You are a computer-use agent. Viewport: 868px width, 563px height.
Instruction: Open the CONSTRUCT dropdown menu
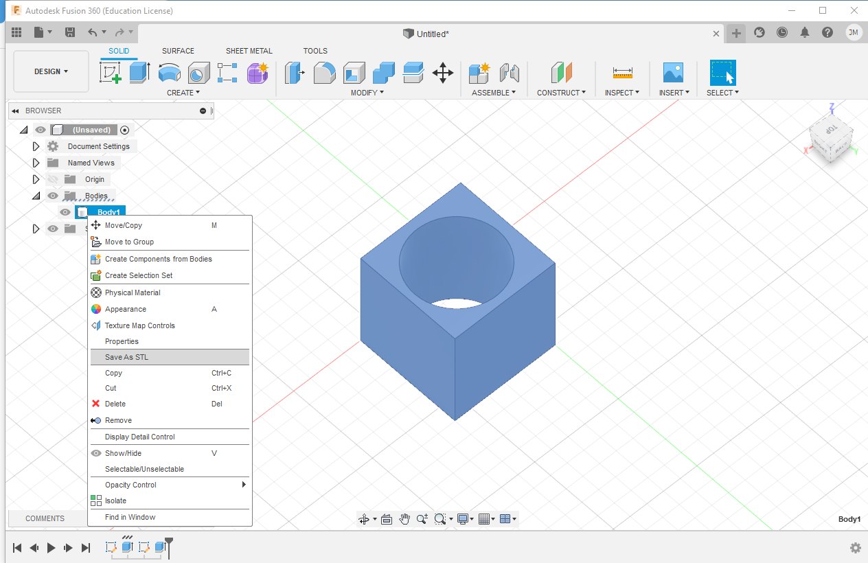pos(562,93)
